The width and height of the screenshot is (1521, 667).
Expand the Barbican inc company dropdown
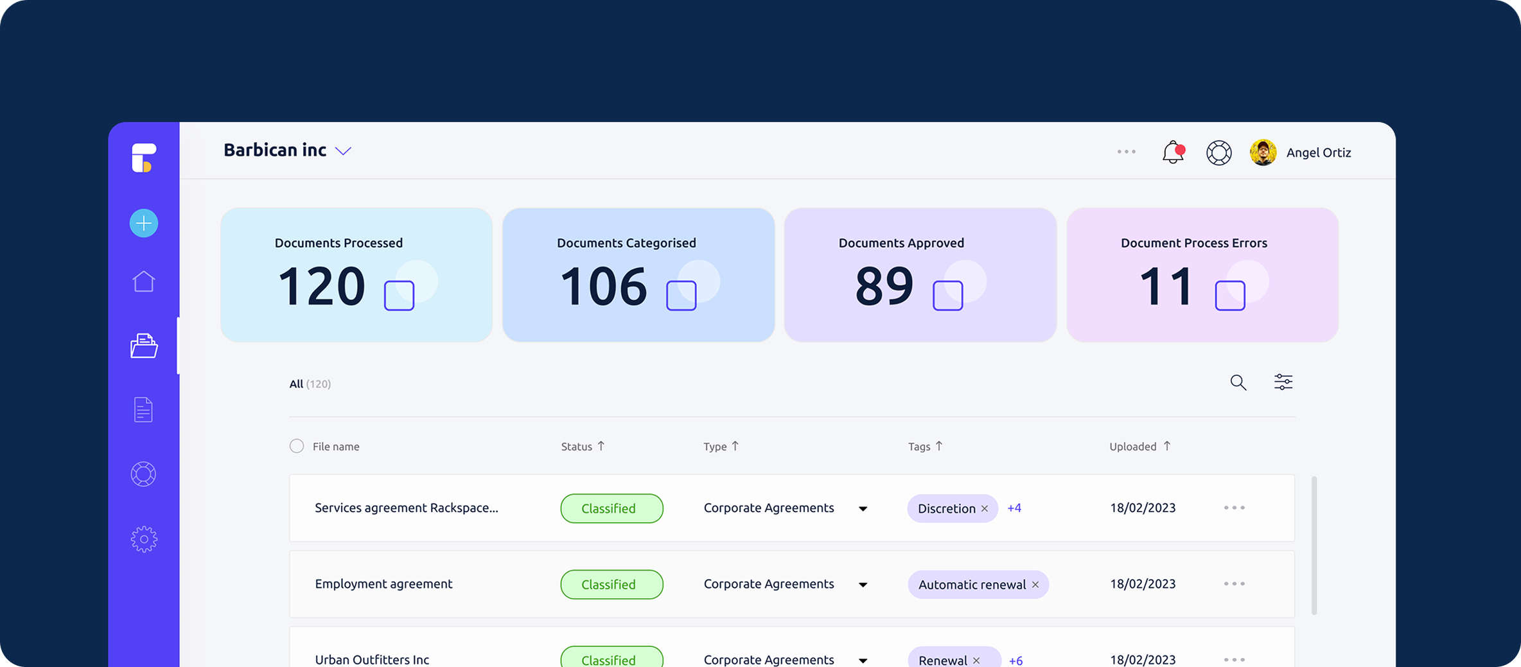click(x=344, y=151)
